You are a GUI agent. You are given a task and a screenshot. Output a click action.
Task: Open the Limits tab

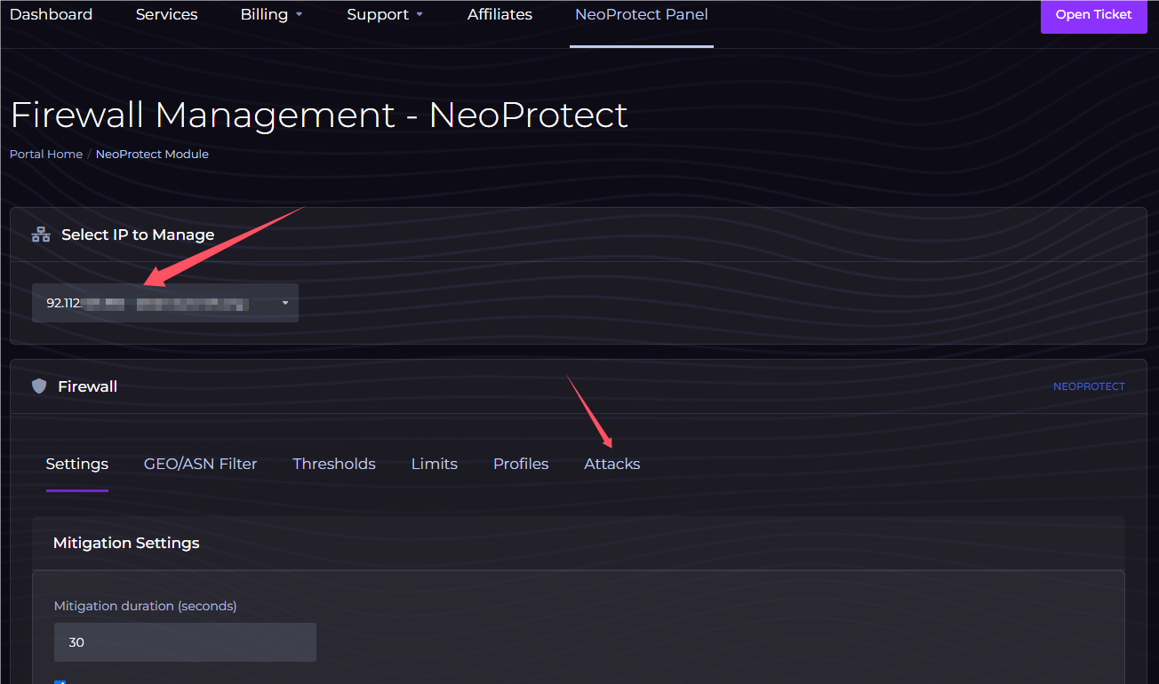[x=435, y=464]
